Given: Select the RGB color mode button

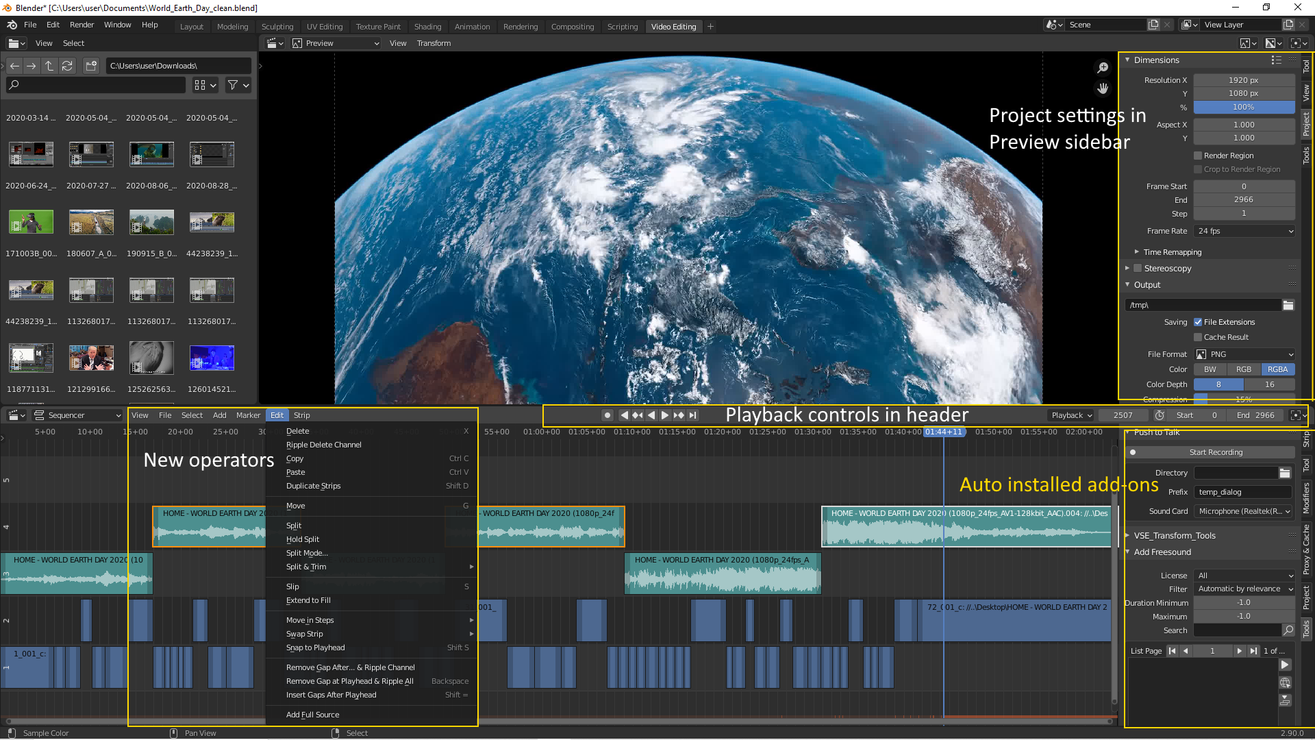Looking at the screenshot, I should (1244, 369).
